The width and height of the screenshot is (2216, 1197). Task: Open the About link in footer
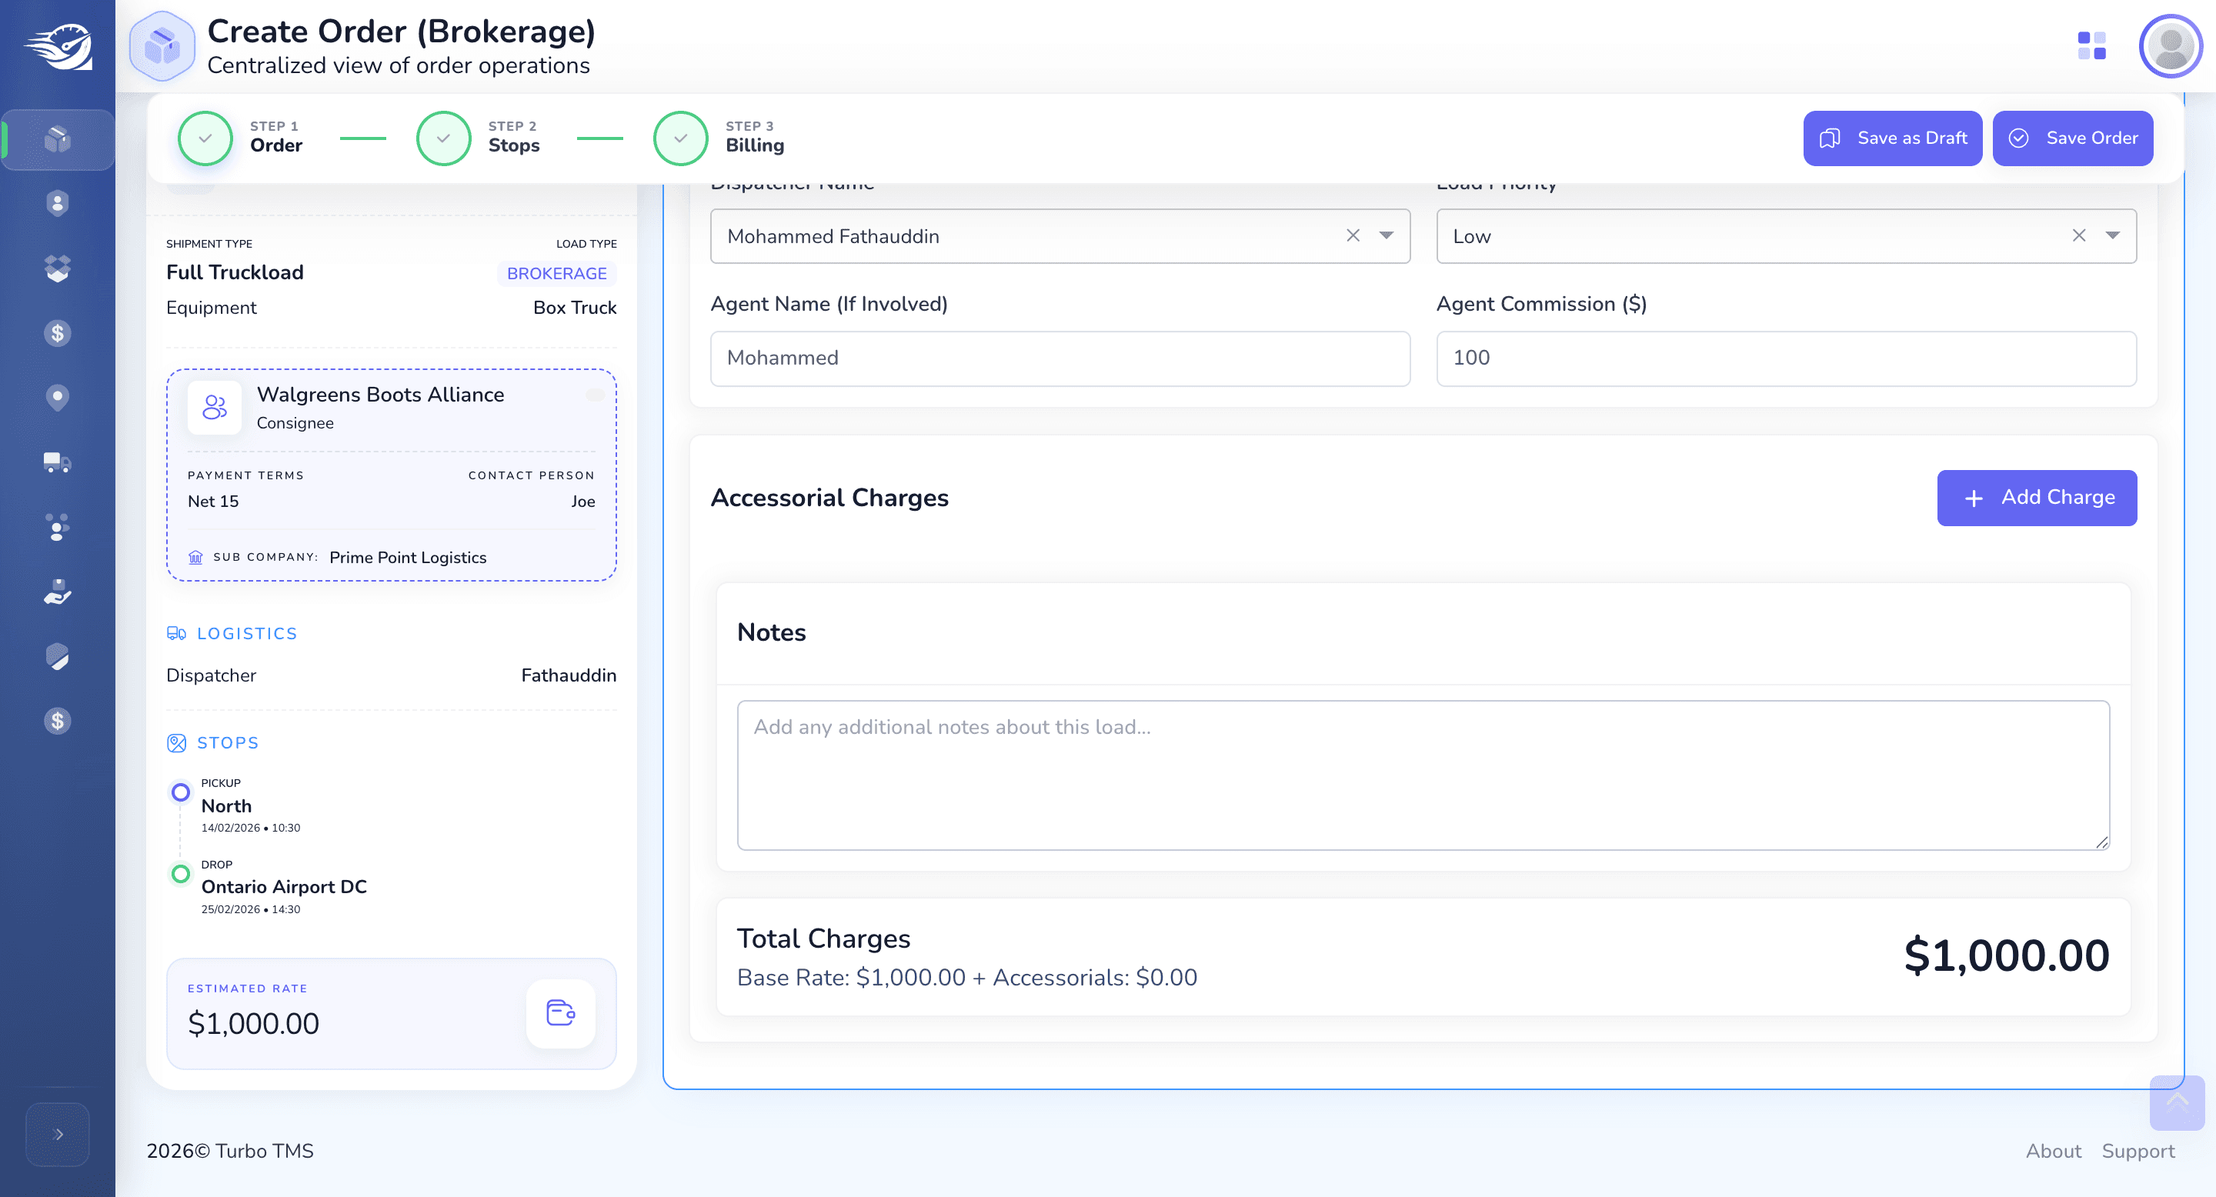coord(2053,1151)
